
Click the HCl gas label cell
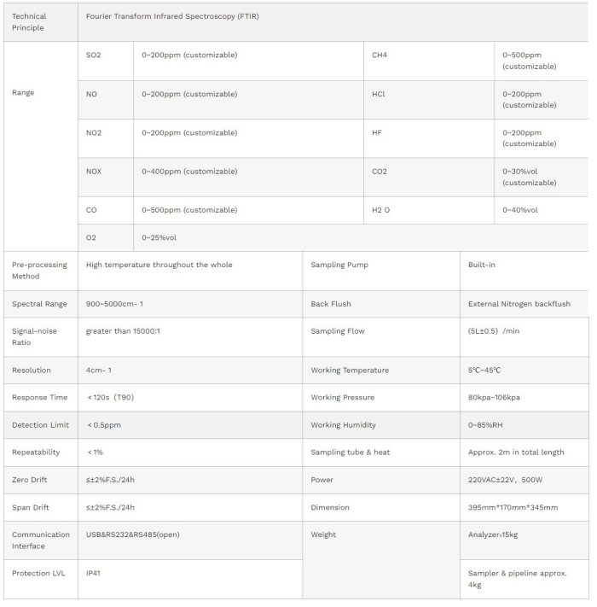pos(379,94)
